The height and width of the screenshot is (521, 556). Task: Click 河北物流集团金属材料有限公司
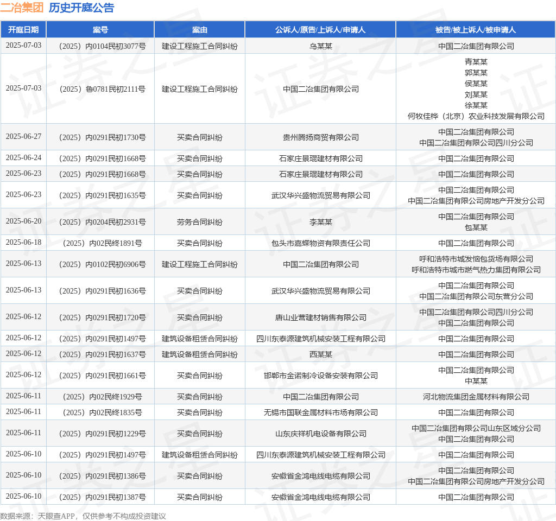point(476,397)
